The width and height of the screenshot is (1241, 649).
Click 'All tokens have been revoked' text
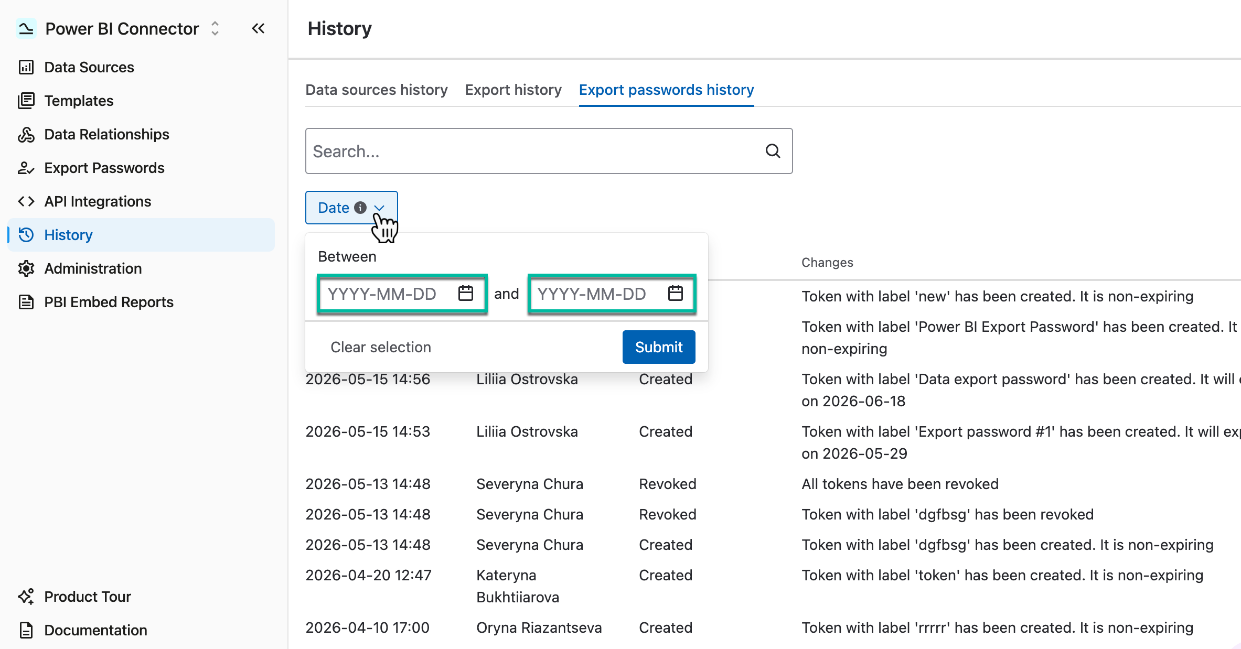(x=900, y=484)
